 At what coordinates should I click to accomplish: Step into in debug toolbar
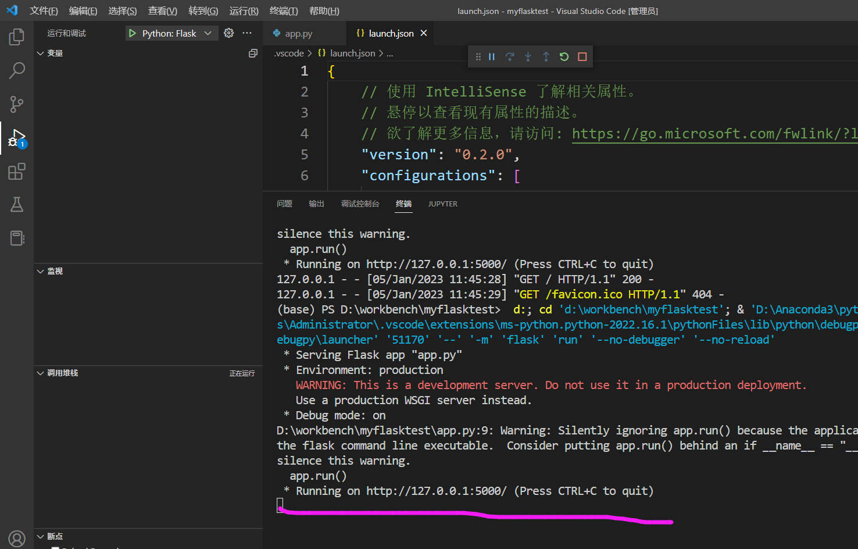tap(528, 56)
